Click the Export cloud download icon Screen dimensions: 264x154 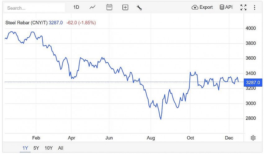coord(195,7)
